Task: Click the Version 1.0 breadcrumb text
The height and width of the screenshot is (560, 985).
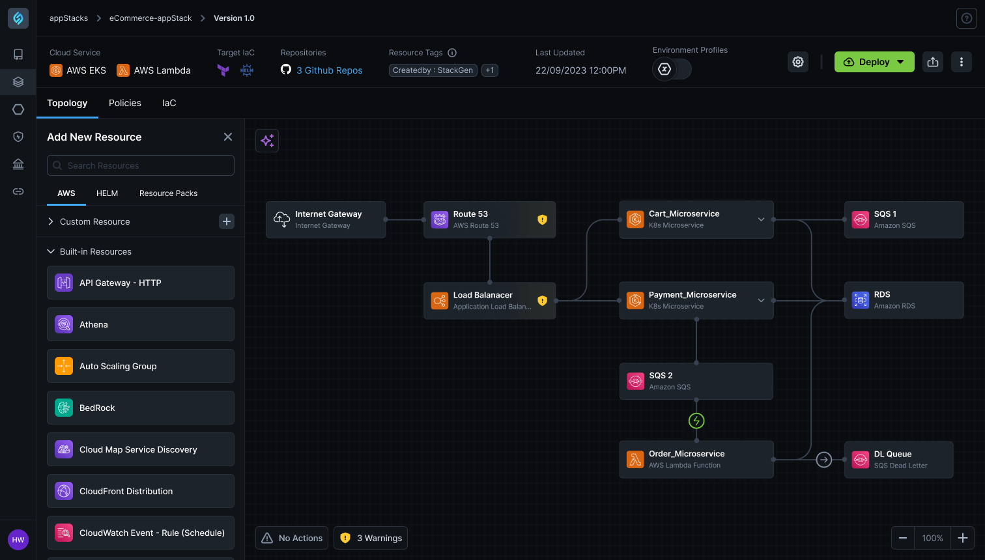Action: pos(234,18)
